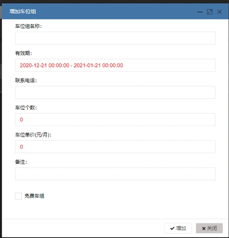This screenshot has height=238, width=229.
Task: Focus the 车位单价(元/月) price field
Action: click(x=115, y=147)
